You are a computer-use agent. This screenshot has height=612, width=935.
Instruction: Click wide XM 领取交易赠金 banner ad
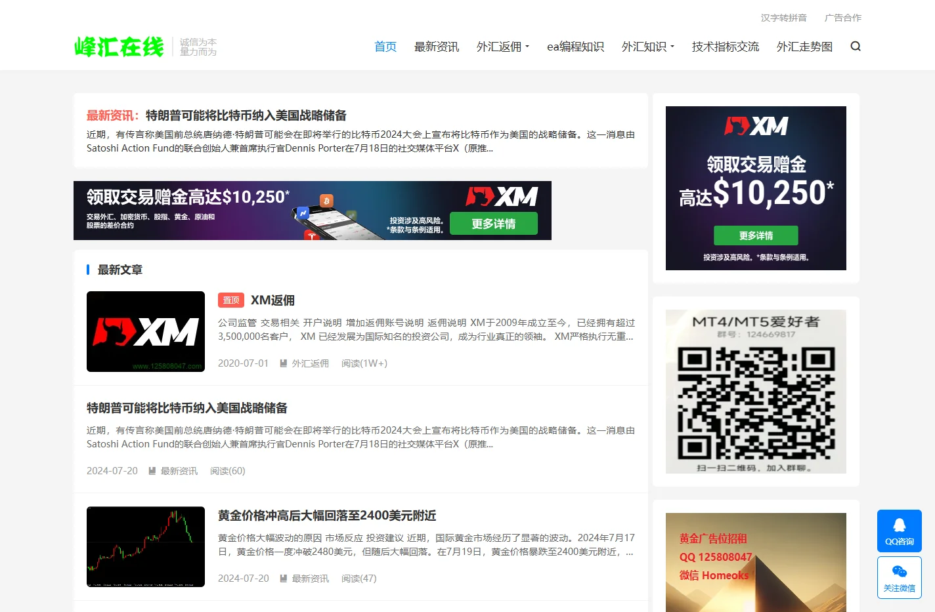coord(313,211)
